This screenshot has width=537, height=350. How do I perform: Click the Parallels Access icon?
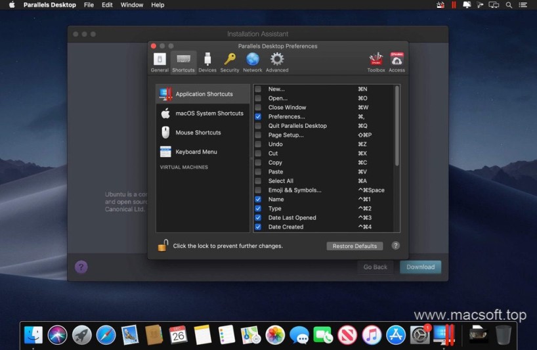tap(397, 62)
